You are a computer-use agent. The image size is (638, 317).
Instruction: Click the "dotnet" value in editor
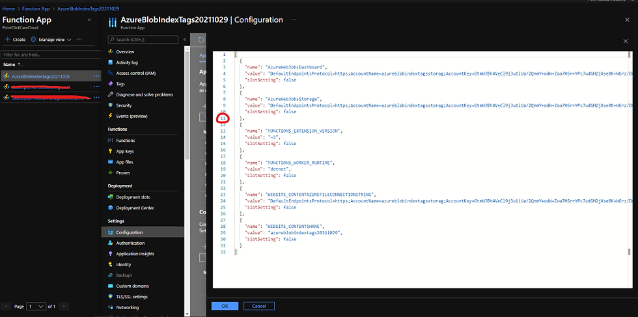click(x=279, y=169)
